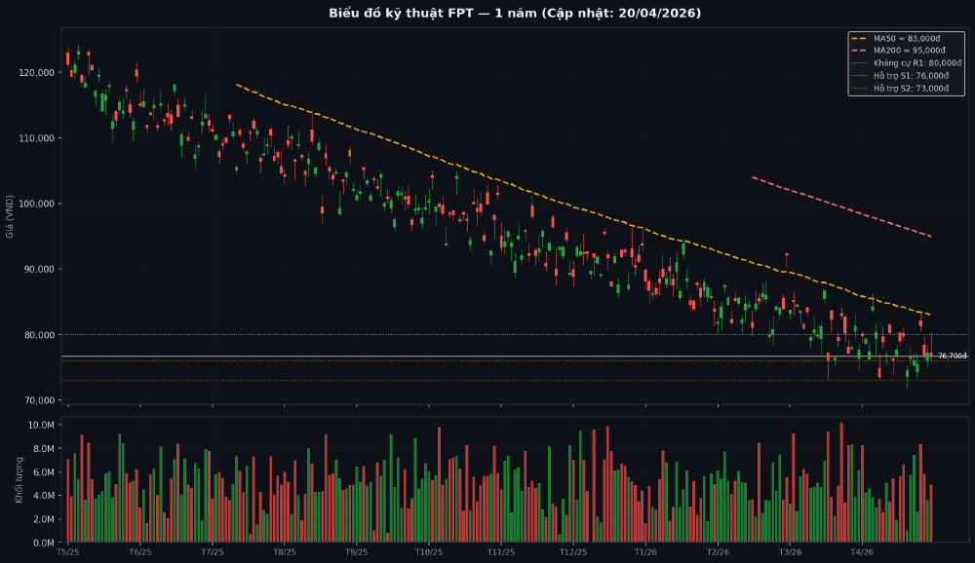Screen dimensions: 975x563
Task: Click the T9/25 date axis label
Action: [x=356, y=552]
